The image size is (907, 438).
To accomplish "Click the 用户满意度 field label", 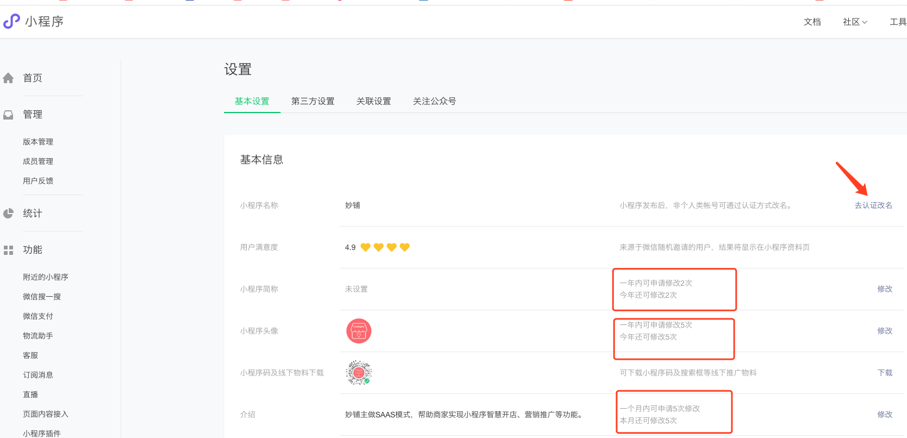I will [x=259, y=247].
